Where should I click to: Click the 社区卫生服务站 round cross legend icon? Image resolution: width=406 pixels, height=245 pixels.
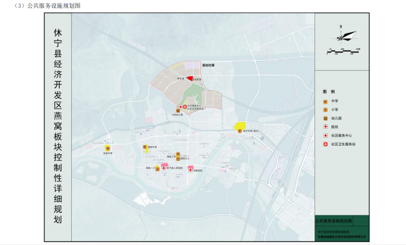point(325,144)
